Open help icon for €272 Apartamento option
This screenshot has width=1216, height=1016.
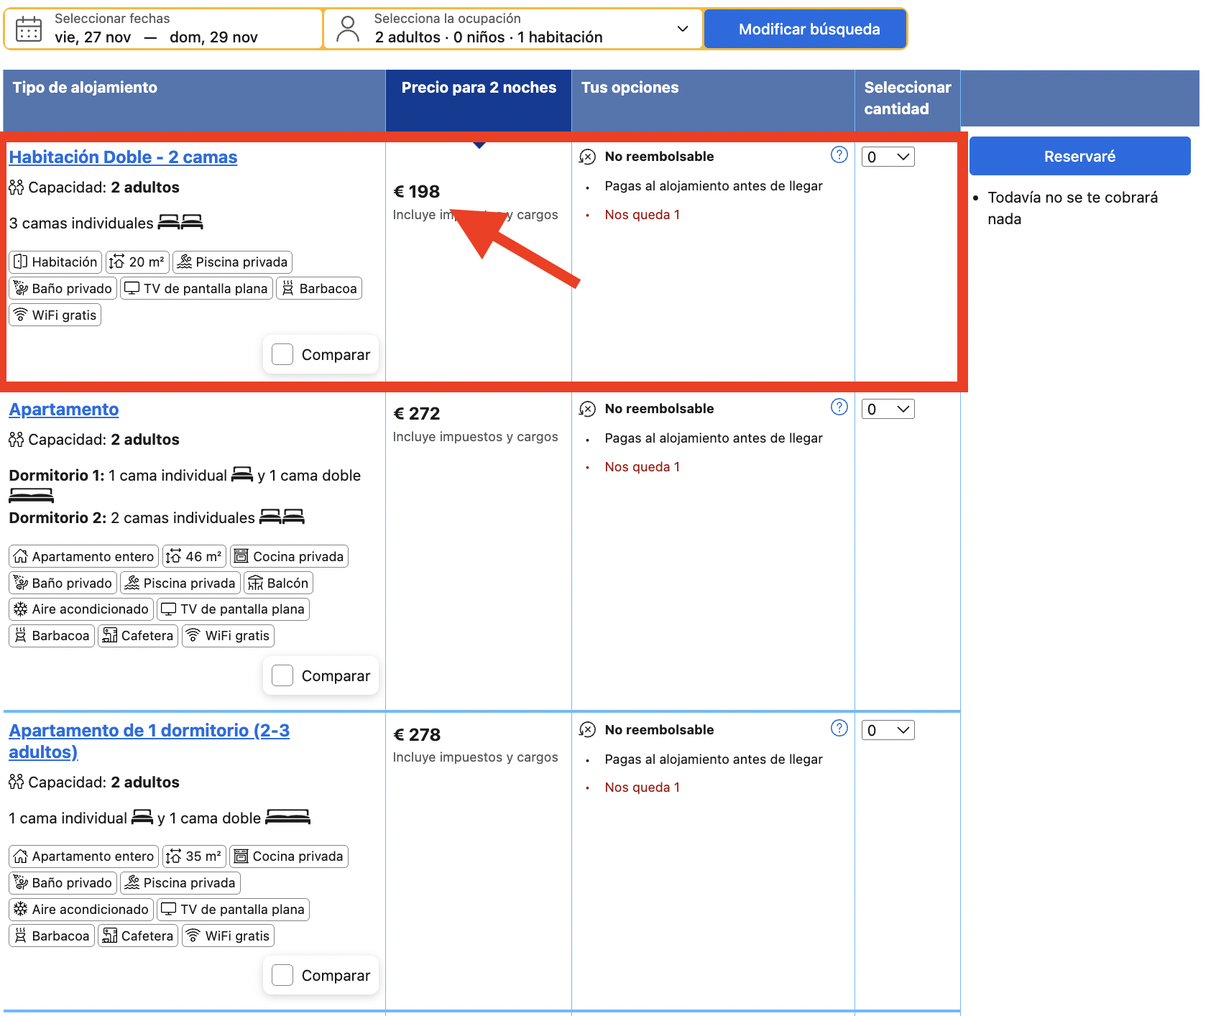click(839, 407)
